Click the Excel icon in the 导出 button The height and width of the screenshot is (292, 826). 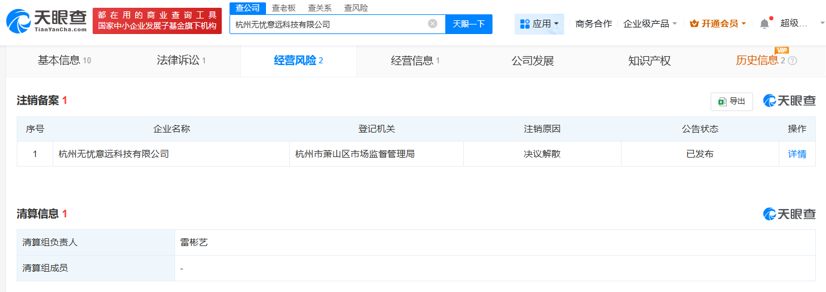tap(722, 102)
